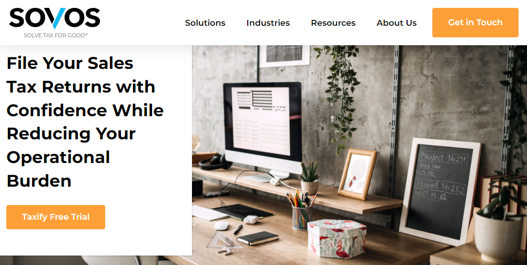The width and height of the screenshot is (527, 265).
Task: Click the framed poster above the monitor
Action: (x=285, y=56)
